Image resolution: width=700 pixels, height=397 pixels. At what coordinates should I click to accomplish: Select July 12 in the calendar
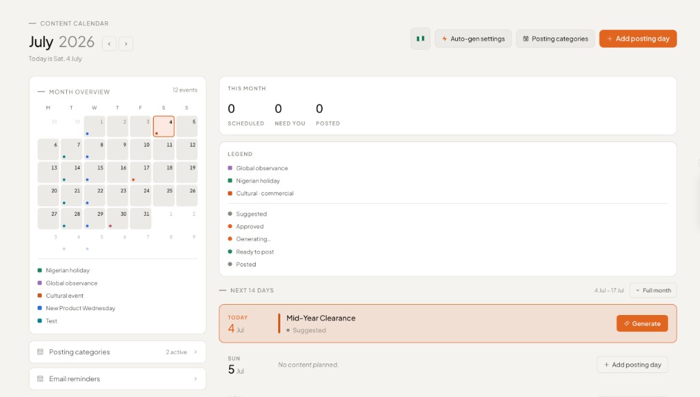click(x=187, y=150)
